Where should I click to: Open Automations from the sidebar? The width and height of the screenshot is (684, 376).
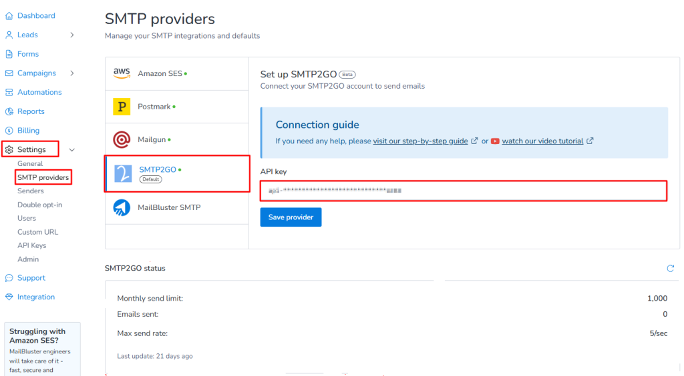(x=39, y=93)
